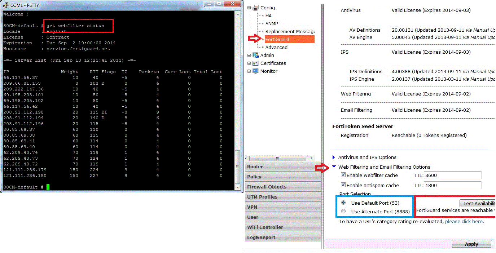Open the HA config page

pos(268,15)
